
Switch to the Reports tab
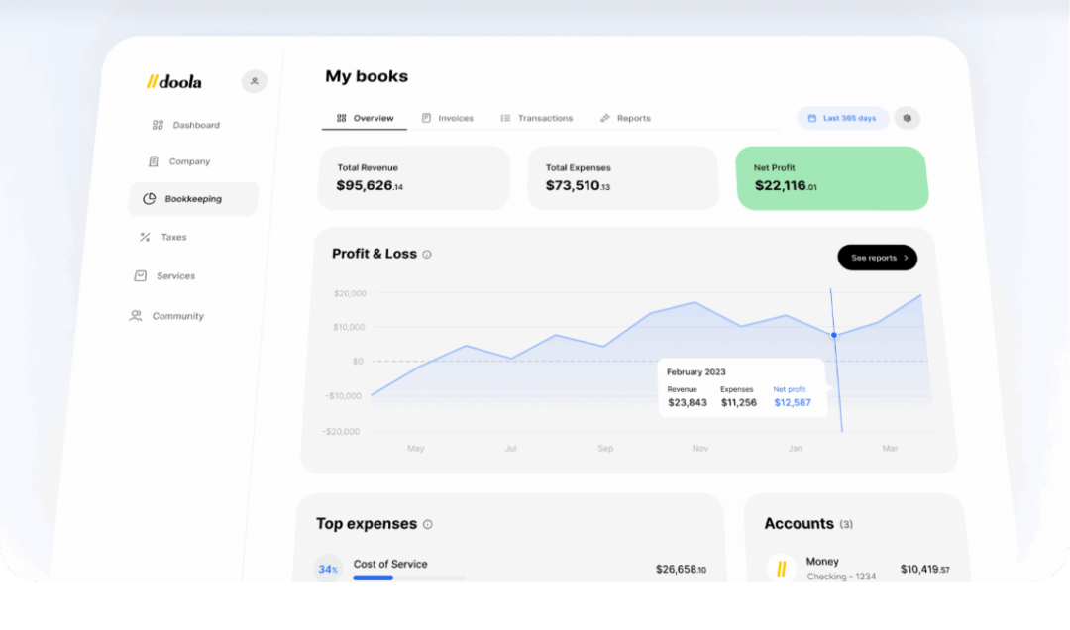(625, 118)
